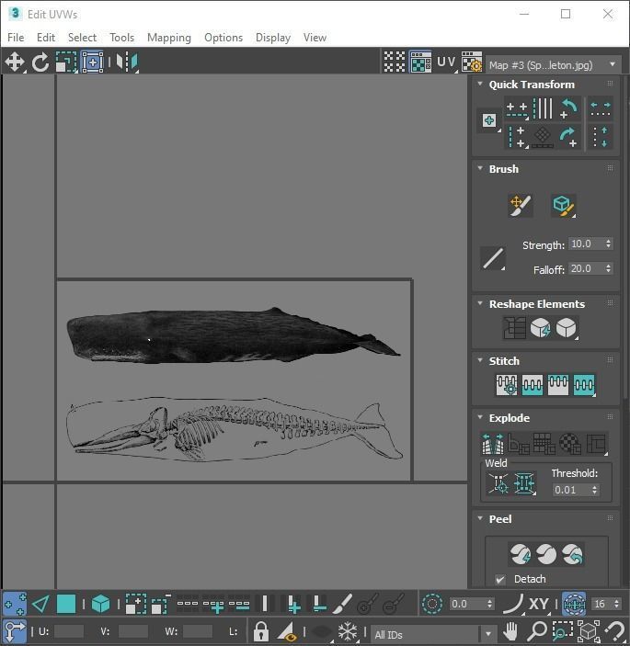Viewport: 630px width, 646px height.
Task: Open the Edit menu
Action: tap(46, 38)
